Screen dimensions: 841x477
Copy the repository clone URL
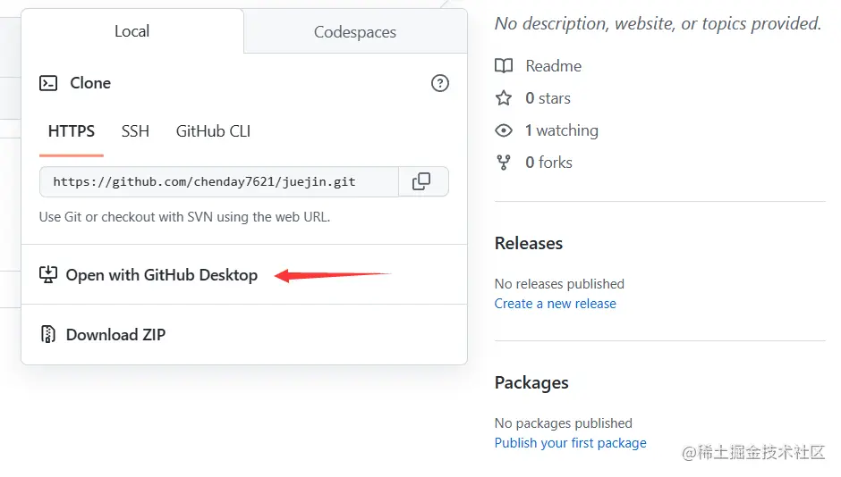421,181
